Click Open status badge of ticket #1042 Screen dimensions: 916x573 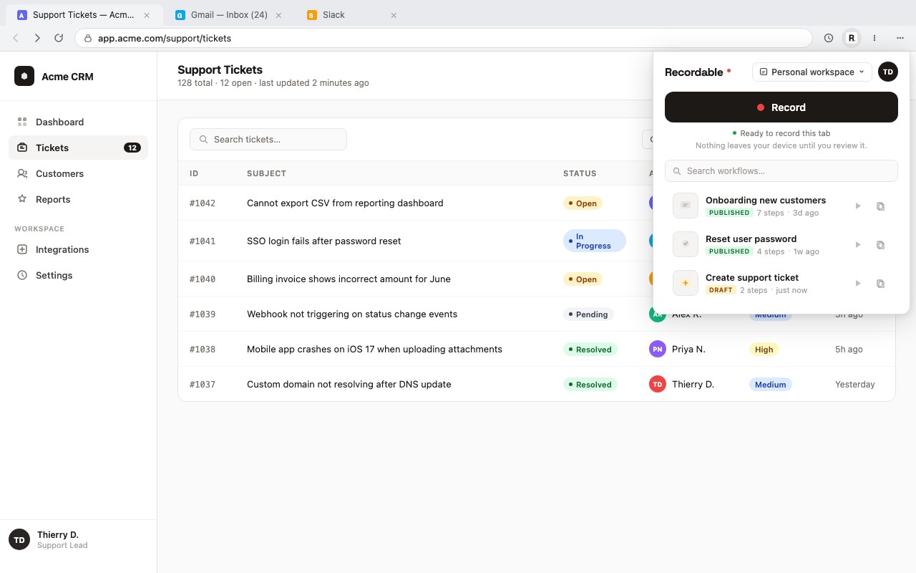click(x=583, y=203)
